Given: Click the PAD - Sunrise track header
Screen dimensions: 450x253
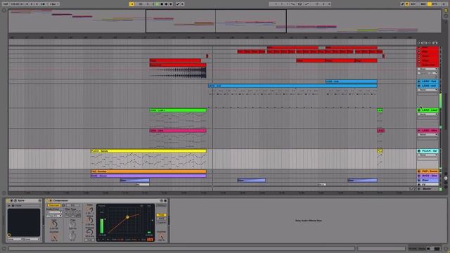Looking at the screenshot, I should click(430, 171).
